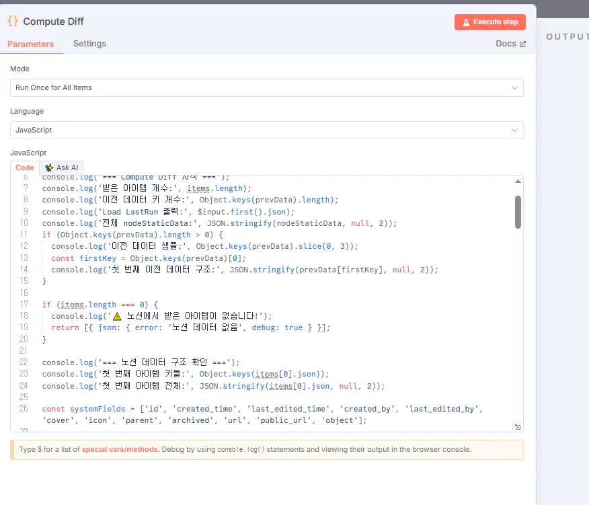Image resolution: width=589 pixels, height=505 pixels.
Task: Select the Parameters tab
Action: point(32,43)
